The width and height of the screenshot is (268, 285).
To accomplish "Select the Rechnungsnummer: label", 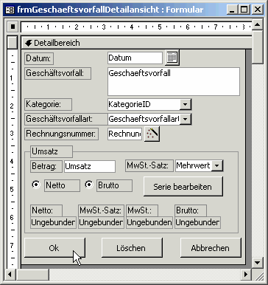I will 61,134.
